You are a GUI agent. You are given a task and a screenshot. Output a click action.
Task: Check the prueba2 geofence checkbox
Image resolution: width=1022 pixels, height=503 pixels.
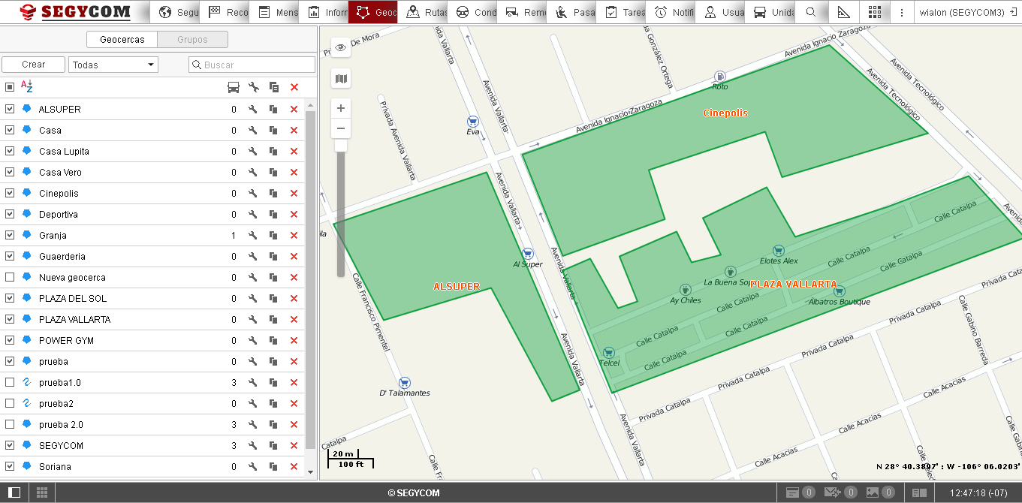[10, 403]
